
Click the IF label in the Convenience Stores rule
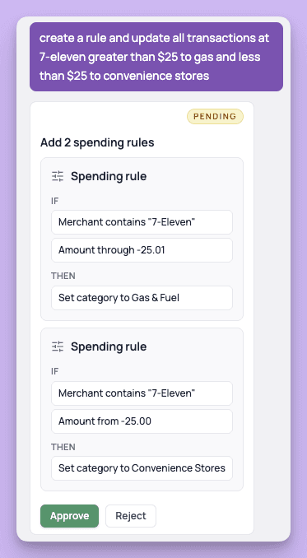tap(55, 371)
